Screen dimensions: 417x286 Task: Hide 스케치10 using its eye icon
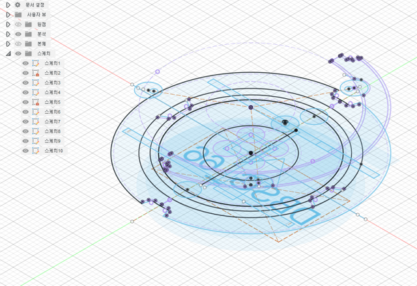tap(25, 151)
